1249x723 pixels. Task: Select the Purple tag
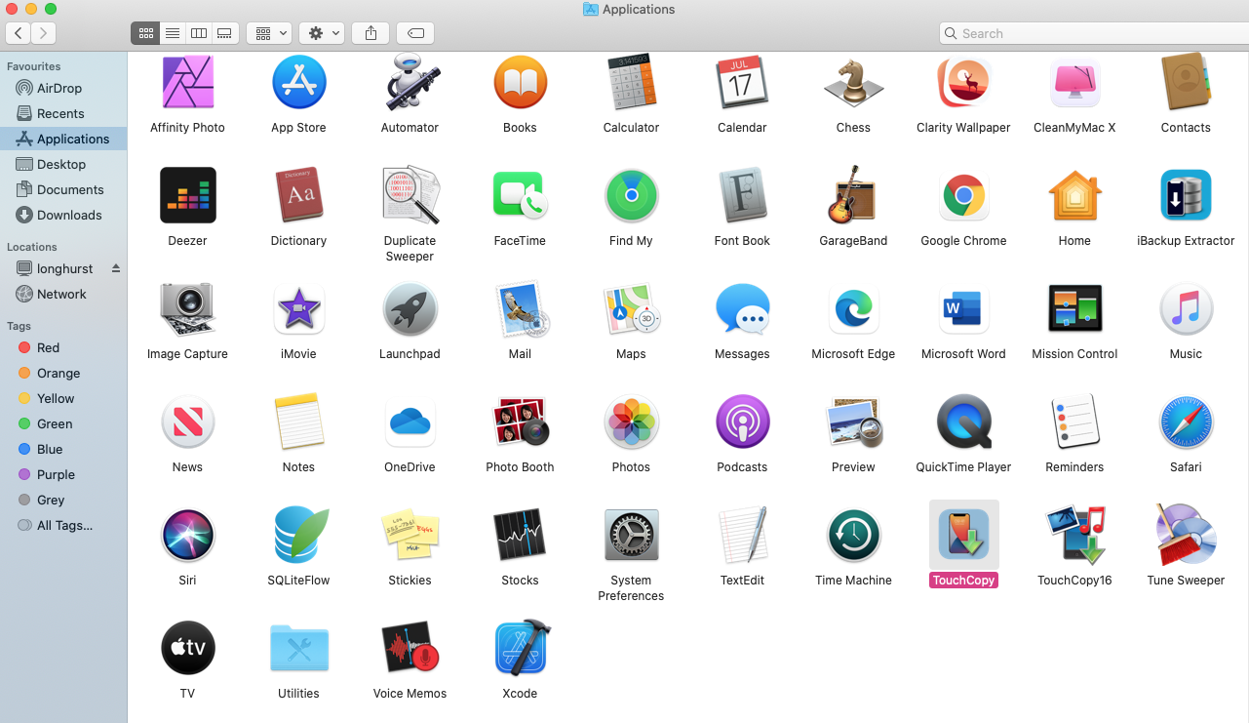tap(63, 474)
